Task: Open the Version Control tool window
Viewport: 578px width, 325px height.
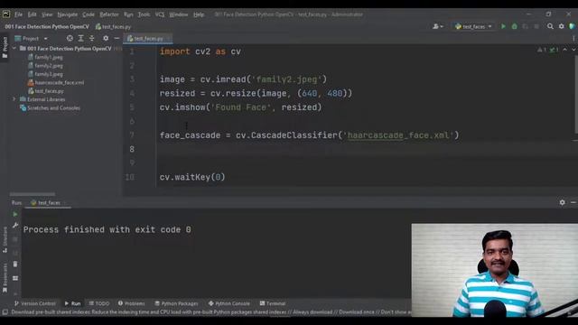Action: click(x=34, y=303)
